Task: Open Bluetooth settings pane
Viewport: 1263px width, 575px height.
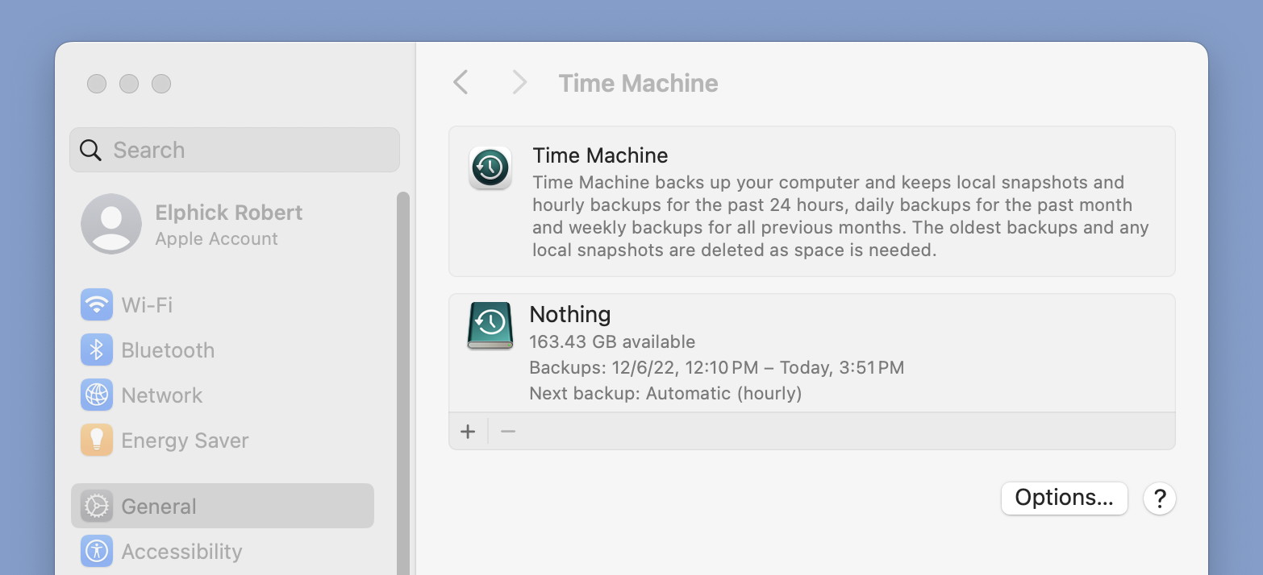Action: 223,350
